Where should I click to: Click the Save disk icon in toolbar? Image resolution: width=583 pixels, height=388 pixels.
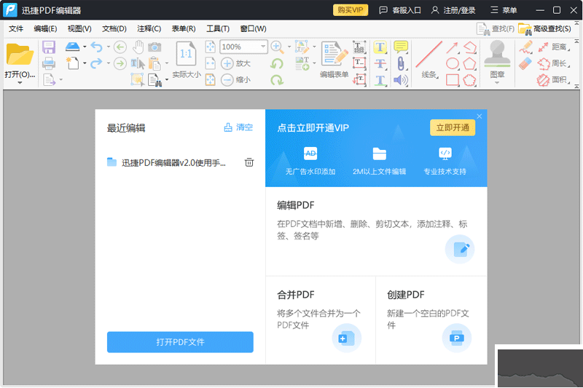49,47
